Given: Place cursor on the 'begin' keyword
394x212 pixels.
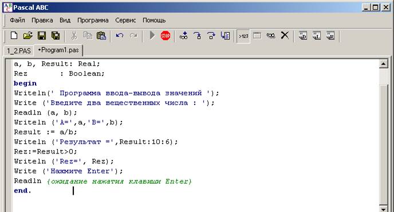Looking at the screenshot, I should 25,84.
